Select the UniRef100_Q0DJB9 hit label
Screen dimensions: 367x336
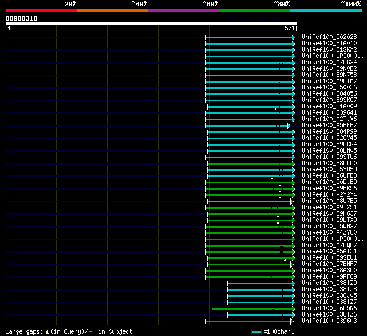(x=329, y=182)
